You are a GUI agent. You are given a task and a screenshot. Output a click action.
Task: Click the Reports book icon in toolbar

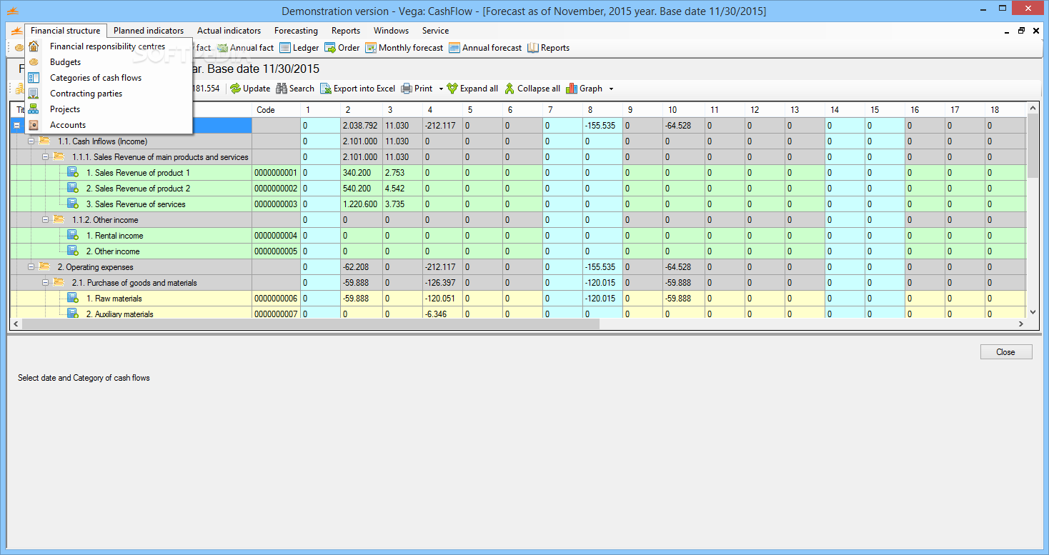pyautogui.click(x=533, y=48)
